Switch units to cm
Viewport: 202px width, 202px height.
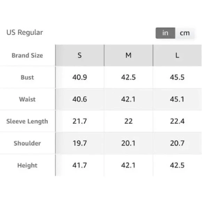185,33
